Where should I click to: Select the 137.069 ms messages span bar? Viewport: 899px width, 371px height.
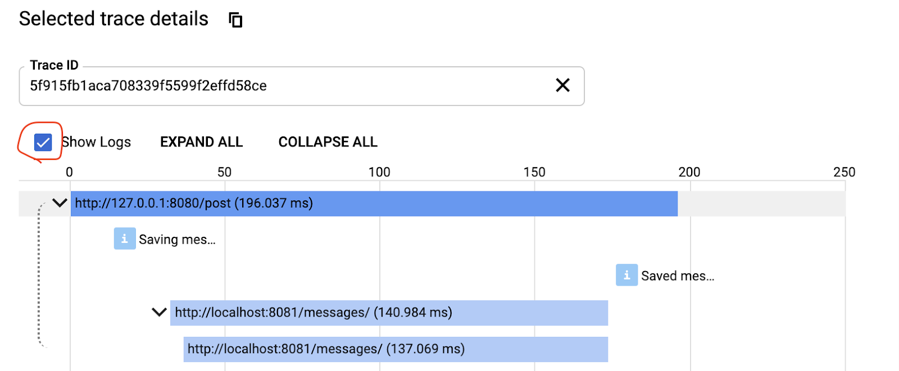[x=396, y=349]
